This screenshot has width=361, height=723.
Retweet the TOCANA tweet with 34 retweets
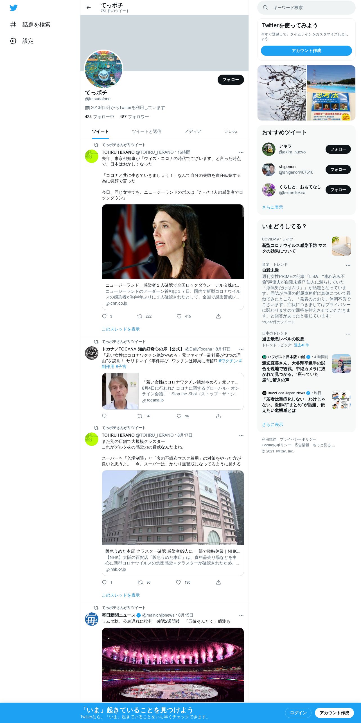pos(140,416)
